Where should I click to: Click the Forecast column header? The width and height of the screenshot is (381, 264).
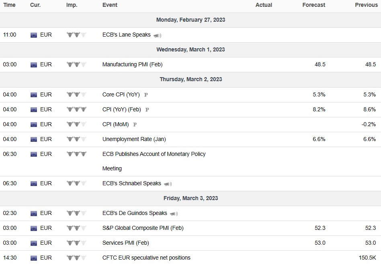tap(314, 5)
